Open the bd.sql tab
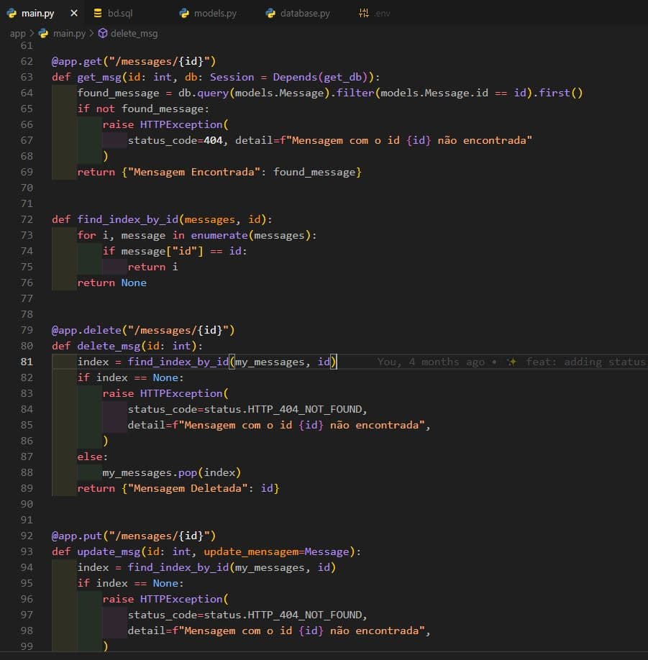The width and height of the screenshot is (648, 660). tap(118, 12)
